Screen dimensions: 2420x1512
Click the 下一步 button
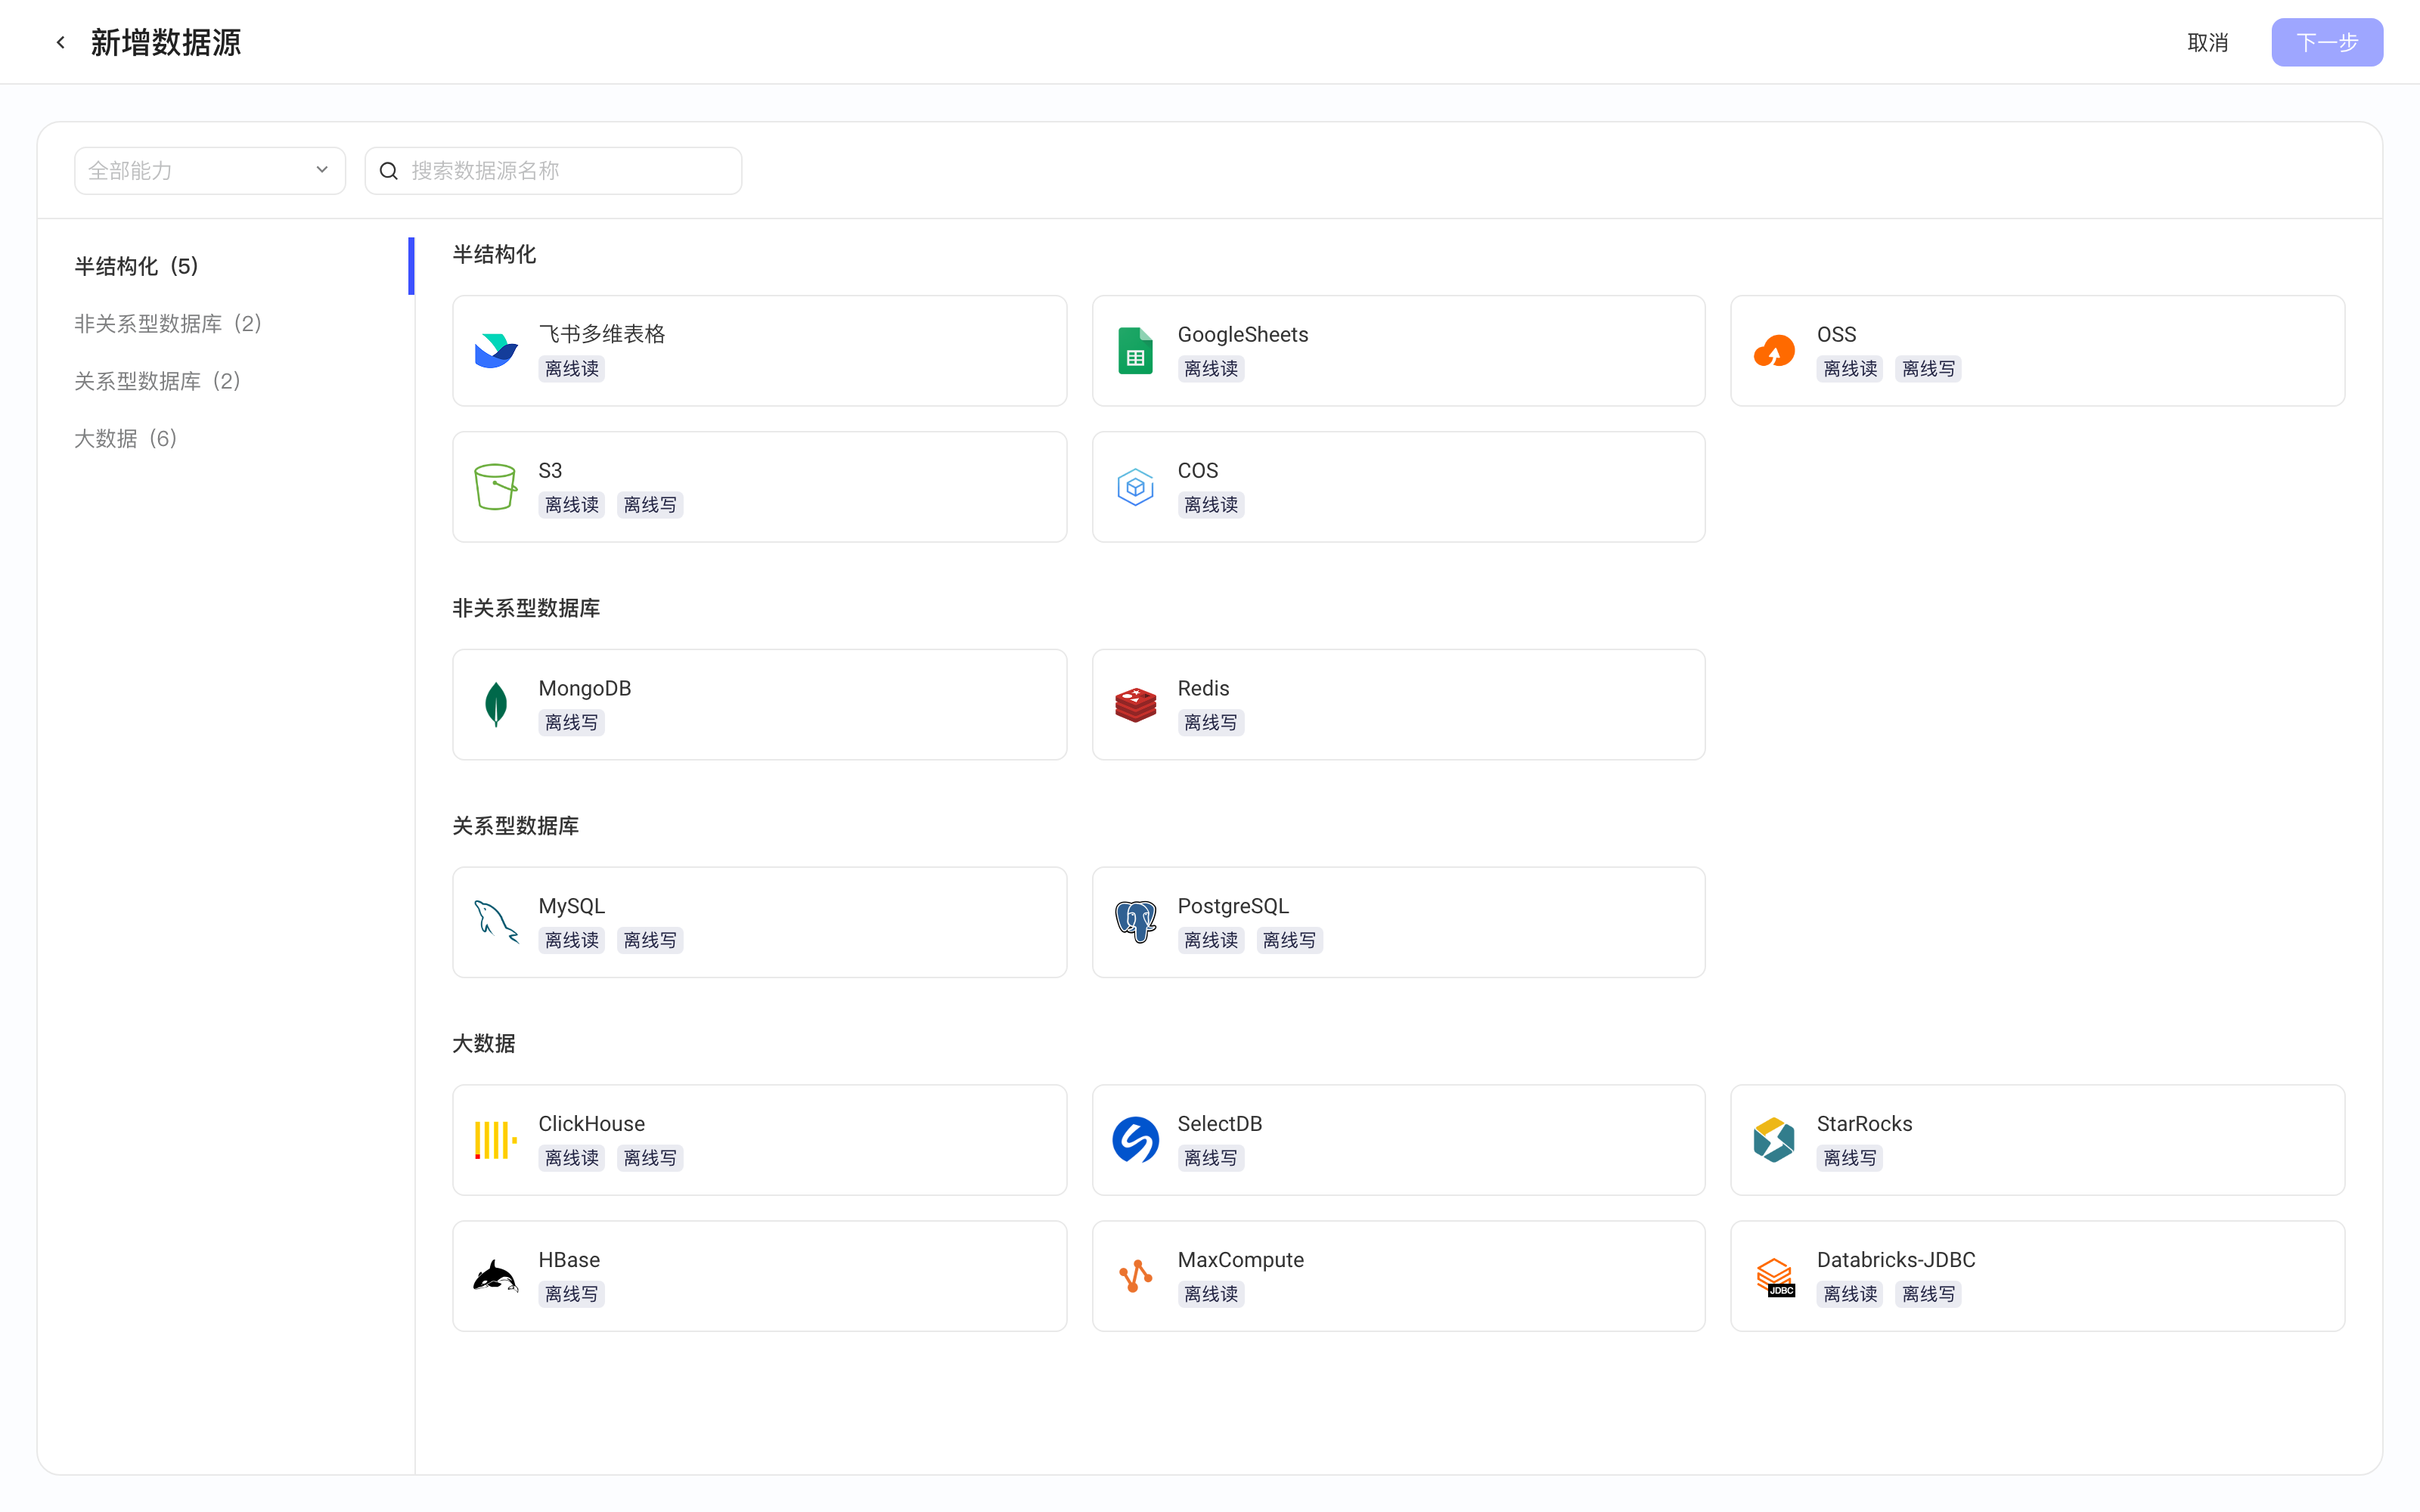2327,42
